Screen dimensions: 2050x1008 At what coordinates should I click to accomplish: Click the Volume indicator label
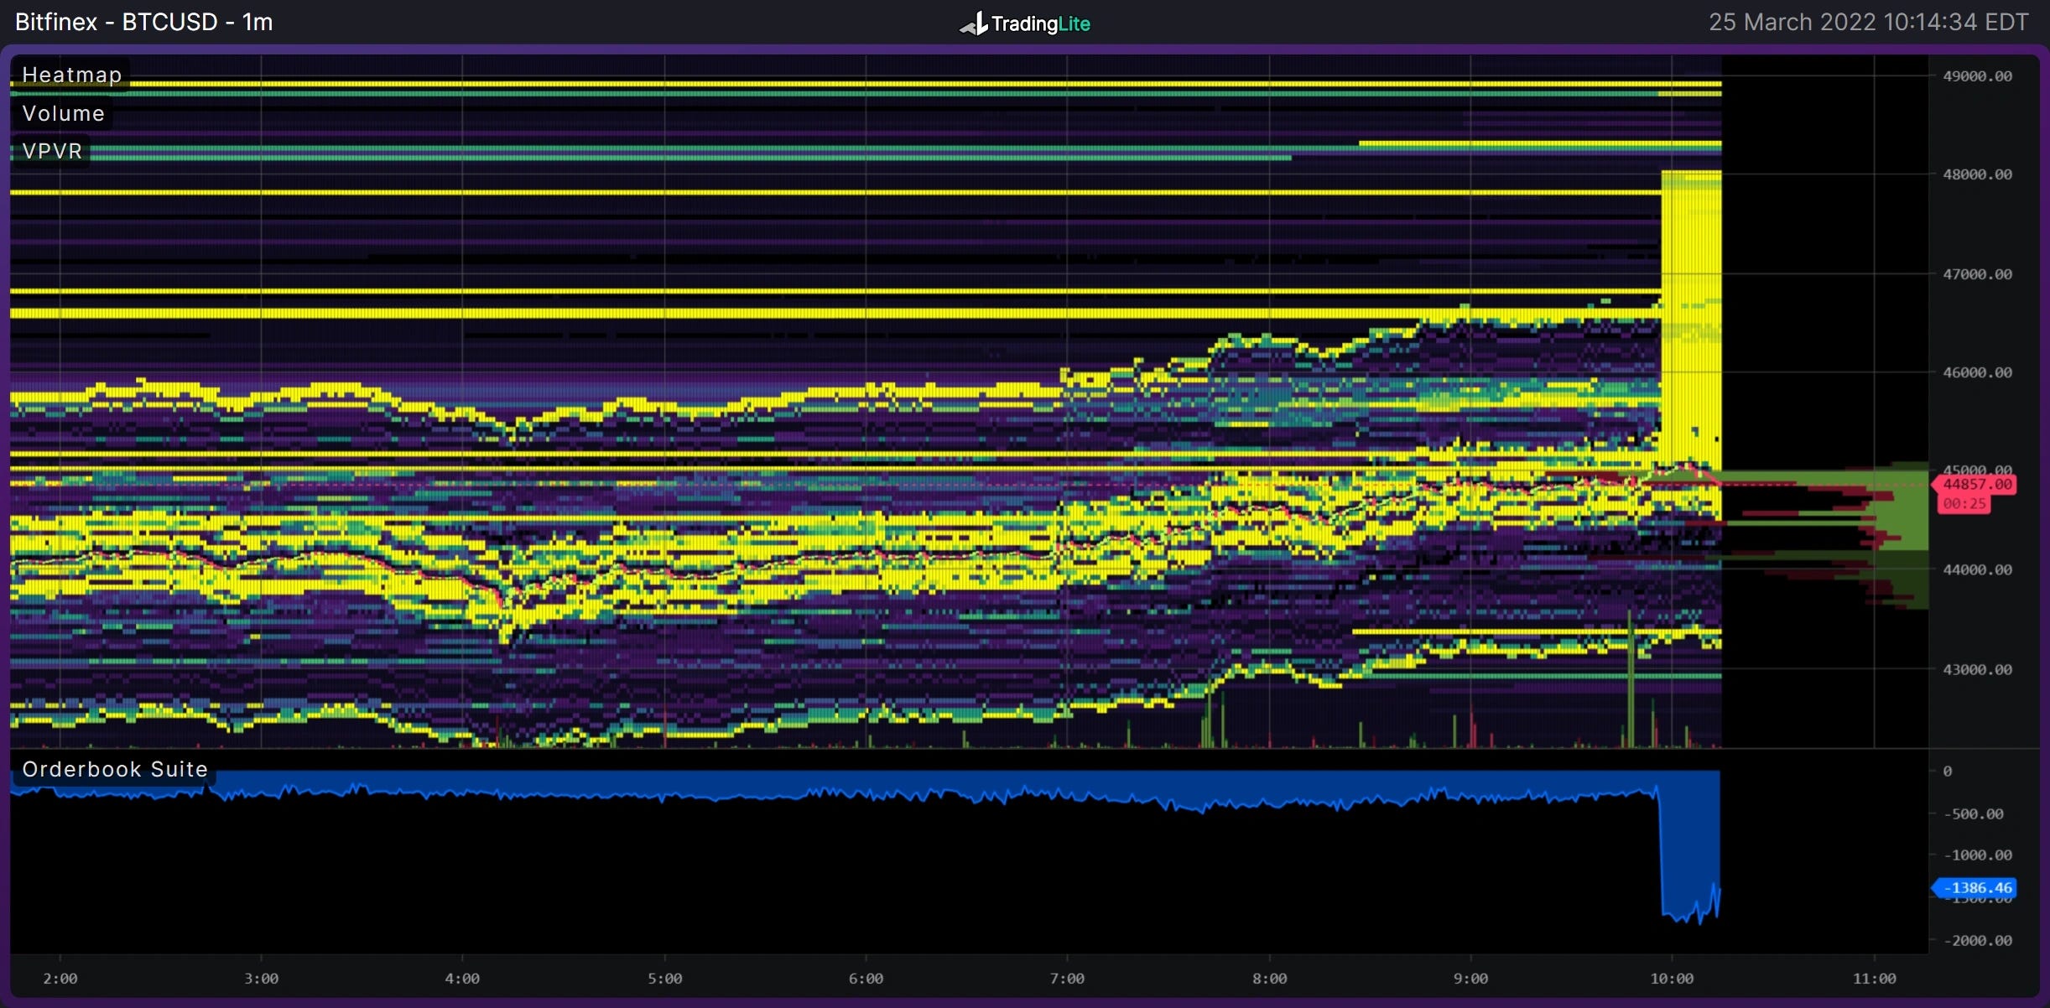coord(64,113)
